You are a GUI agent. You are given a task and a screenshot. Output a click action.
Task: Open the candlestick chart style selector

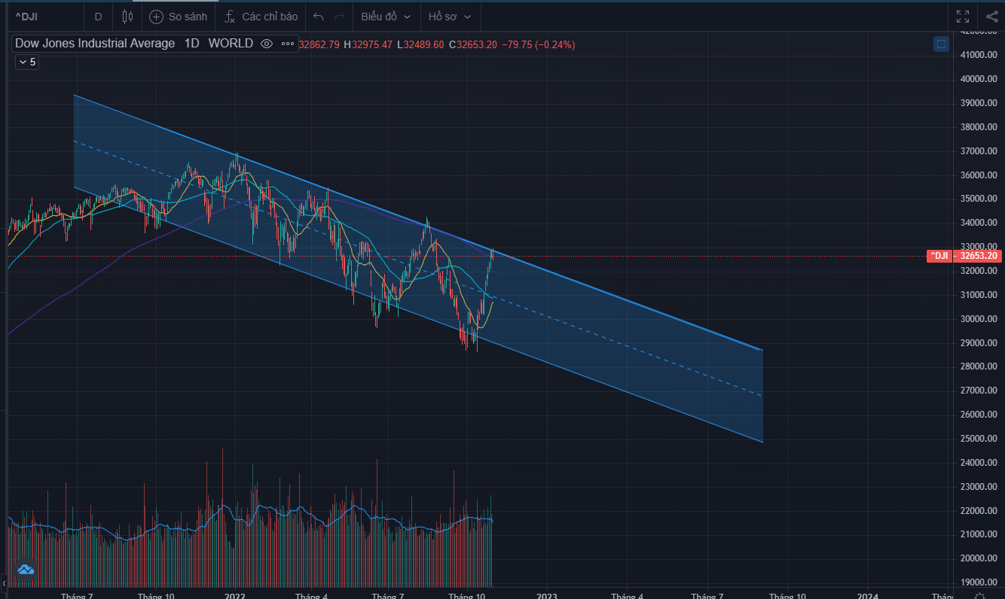pos(127,16)
